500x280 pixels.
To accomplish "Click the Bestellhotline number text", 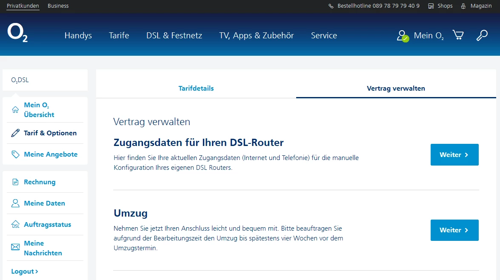I will coord(378,6).
